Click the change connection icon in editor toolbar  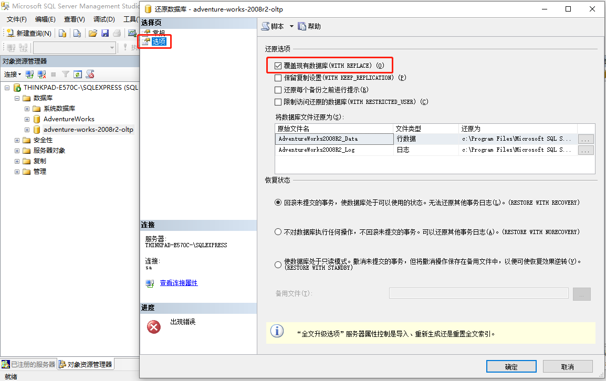coord(23,48)
